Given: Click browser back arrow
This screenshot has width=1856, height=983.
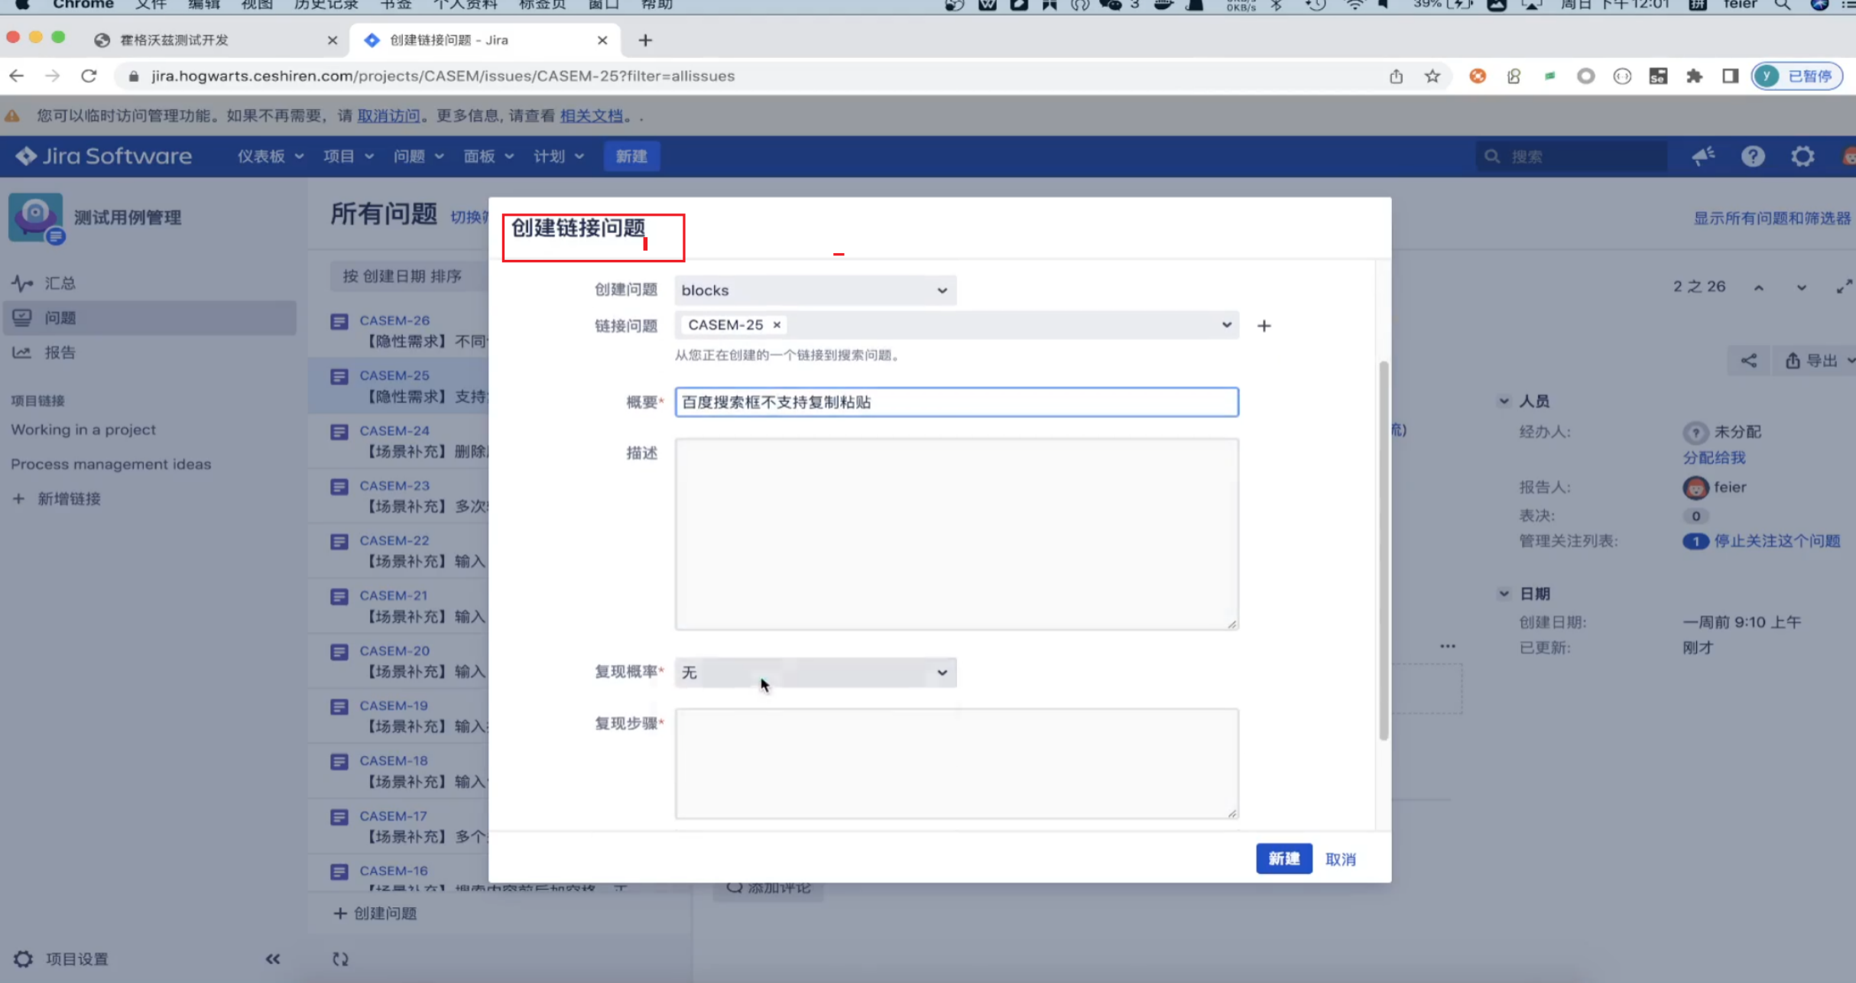Looking at the screenshot, I should coord(17,76).
